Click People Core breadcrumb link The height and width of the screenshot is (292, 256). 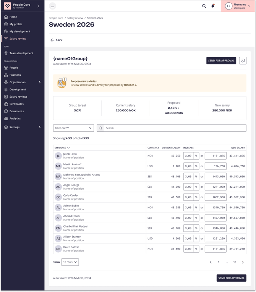(x=56, y=18)
